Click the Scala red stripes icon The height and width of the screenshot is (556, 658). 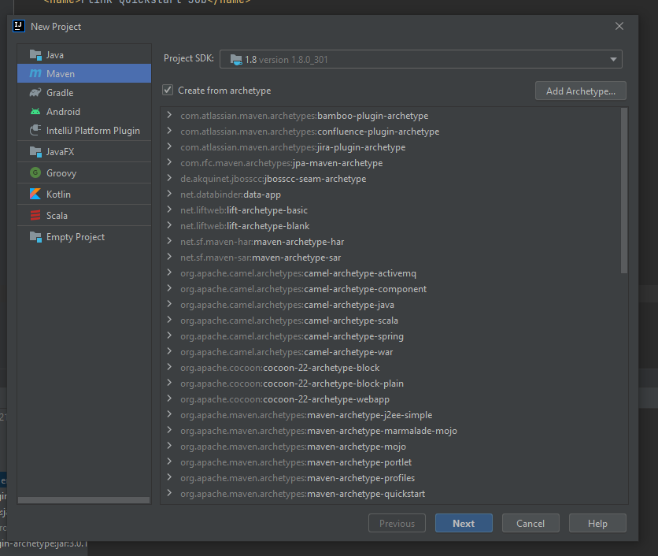(35, 216)
